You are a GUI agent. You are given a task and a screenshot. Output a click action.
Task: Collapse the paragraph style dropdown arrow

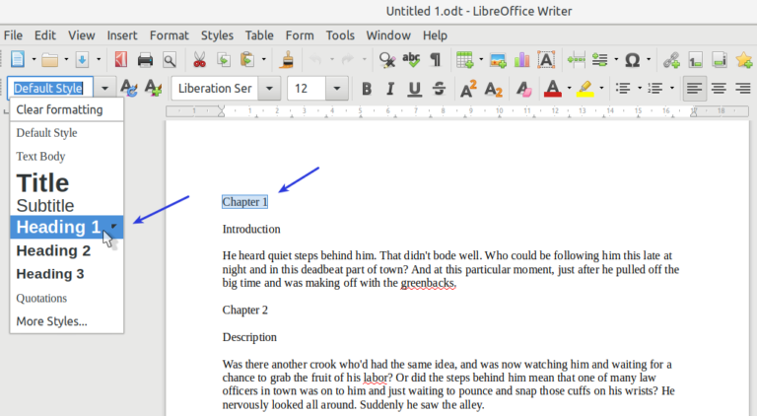[104, 89]
